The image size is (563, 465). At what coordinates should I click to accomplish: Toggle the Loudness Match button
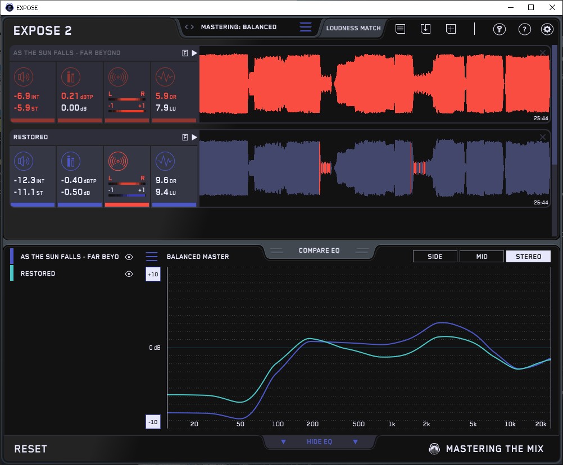click(x=353, y=28)
